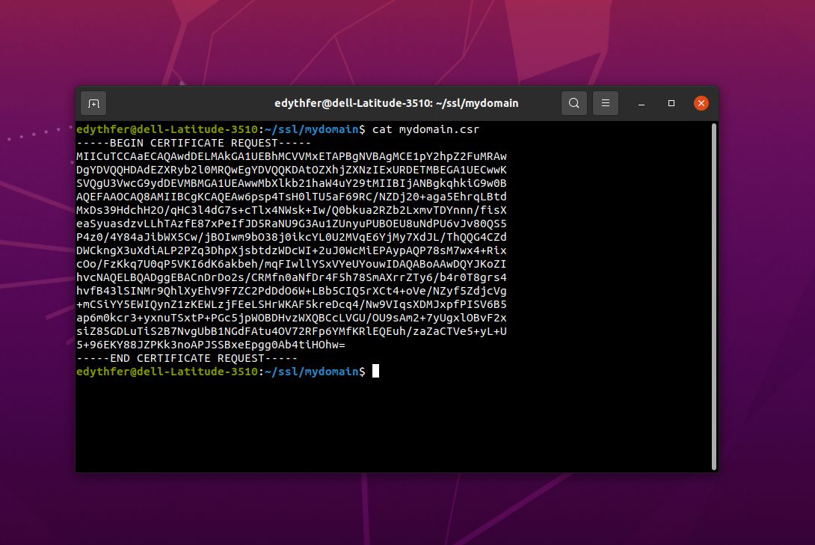815x545 pixels.
Task: Click the search magnifier icon
Action: (x=573, y=103)
